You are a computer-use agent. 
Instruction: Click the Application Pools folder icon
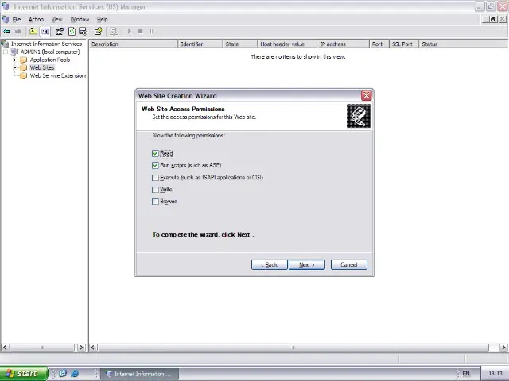click(23, 60)
